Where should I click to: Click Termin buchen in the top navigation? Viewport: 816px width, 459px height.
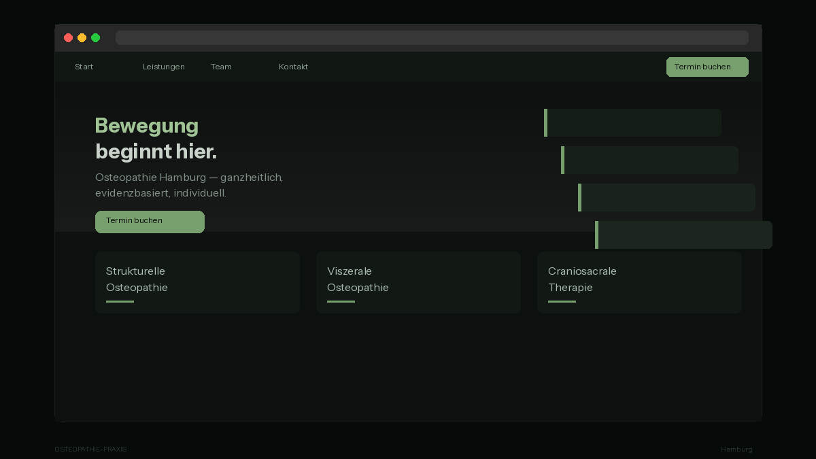coord(707,67)
